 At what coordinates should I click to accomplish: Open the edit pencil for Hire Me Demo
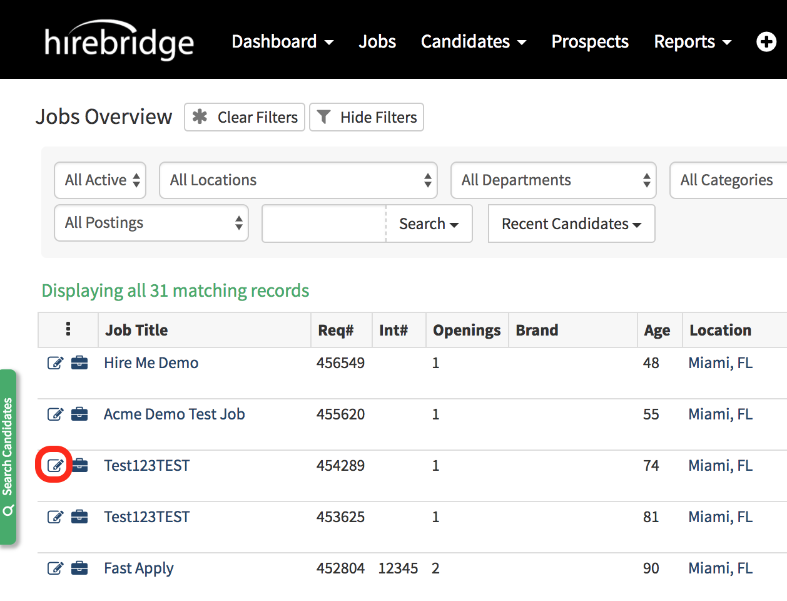point(55,362)
